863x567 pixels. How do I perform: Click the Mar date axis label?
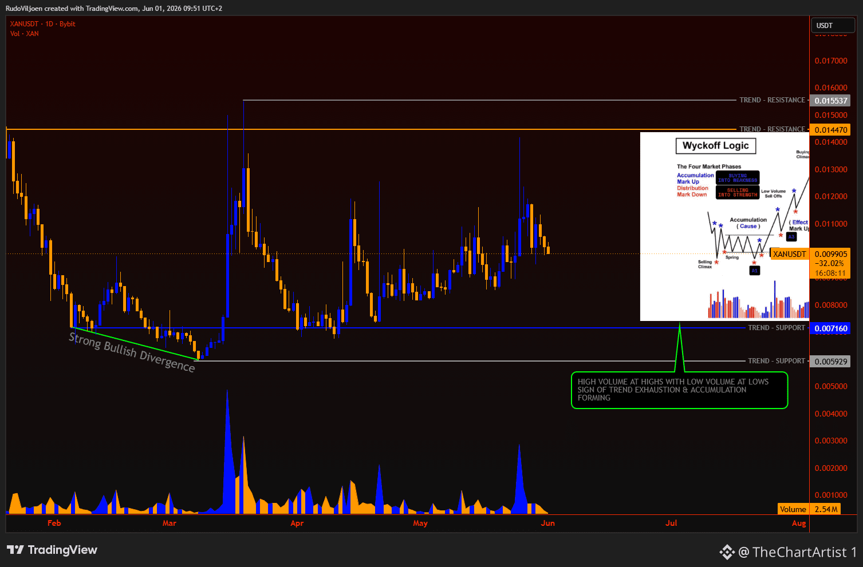(170, 523)
